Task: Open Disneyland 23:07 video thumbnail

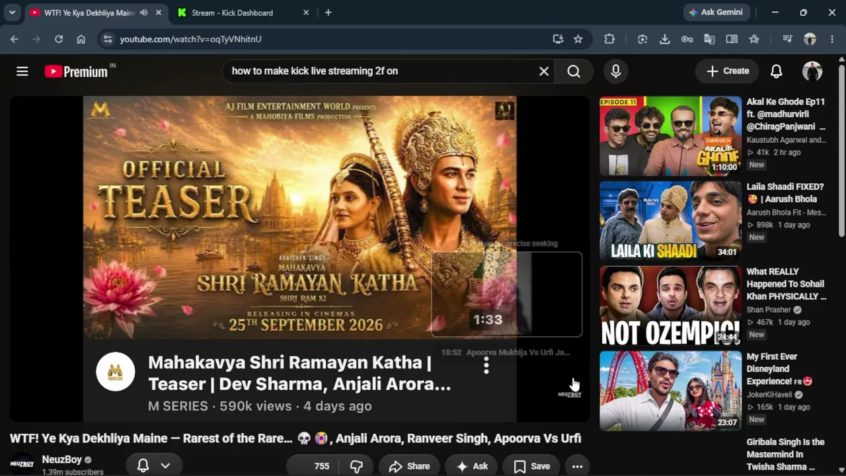Action: [670, 391]
